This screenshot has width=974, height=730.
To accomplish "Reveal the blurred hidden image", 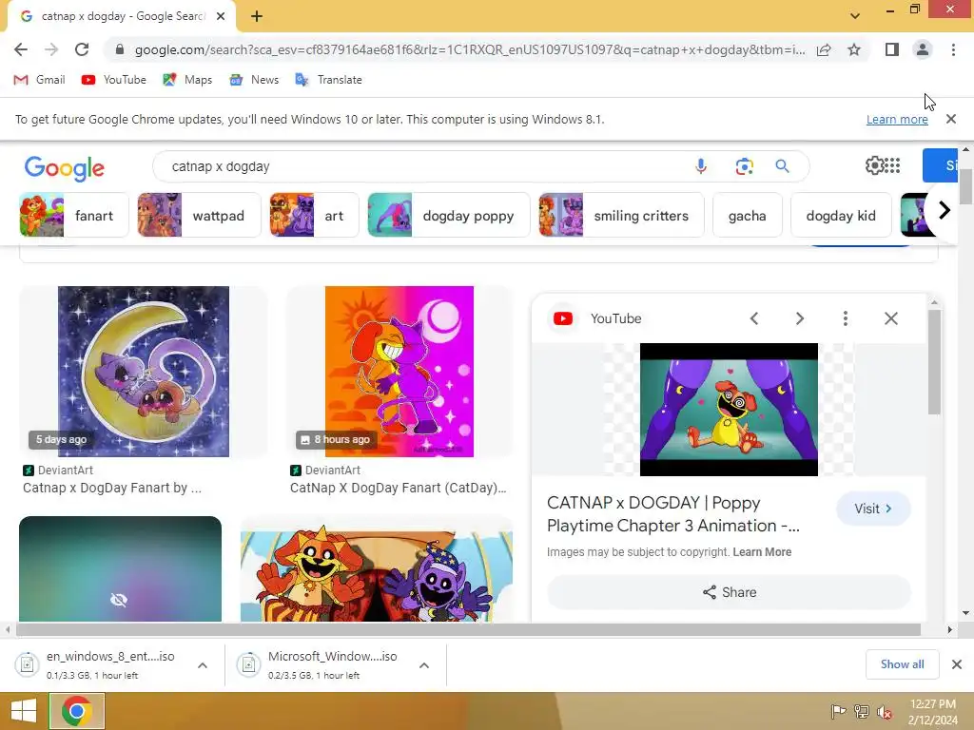I will click(x=120, y=568).
